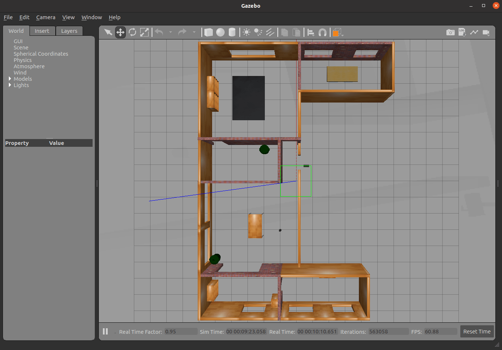Open the Camera menu

tap(46, 17)
